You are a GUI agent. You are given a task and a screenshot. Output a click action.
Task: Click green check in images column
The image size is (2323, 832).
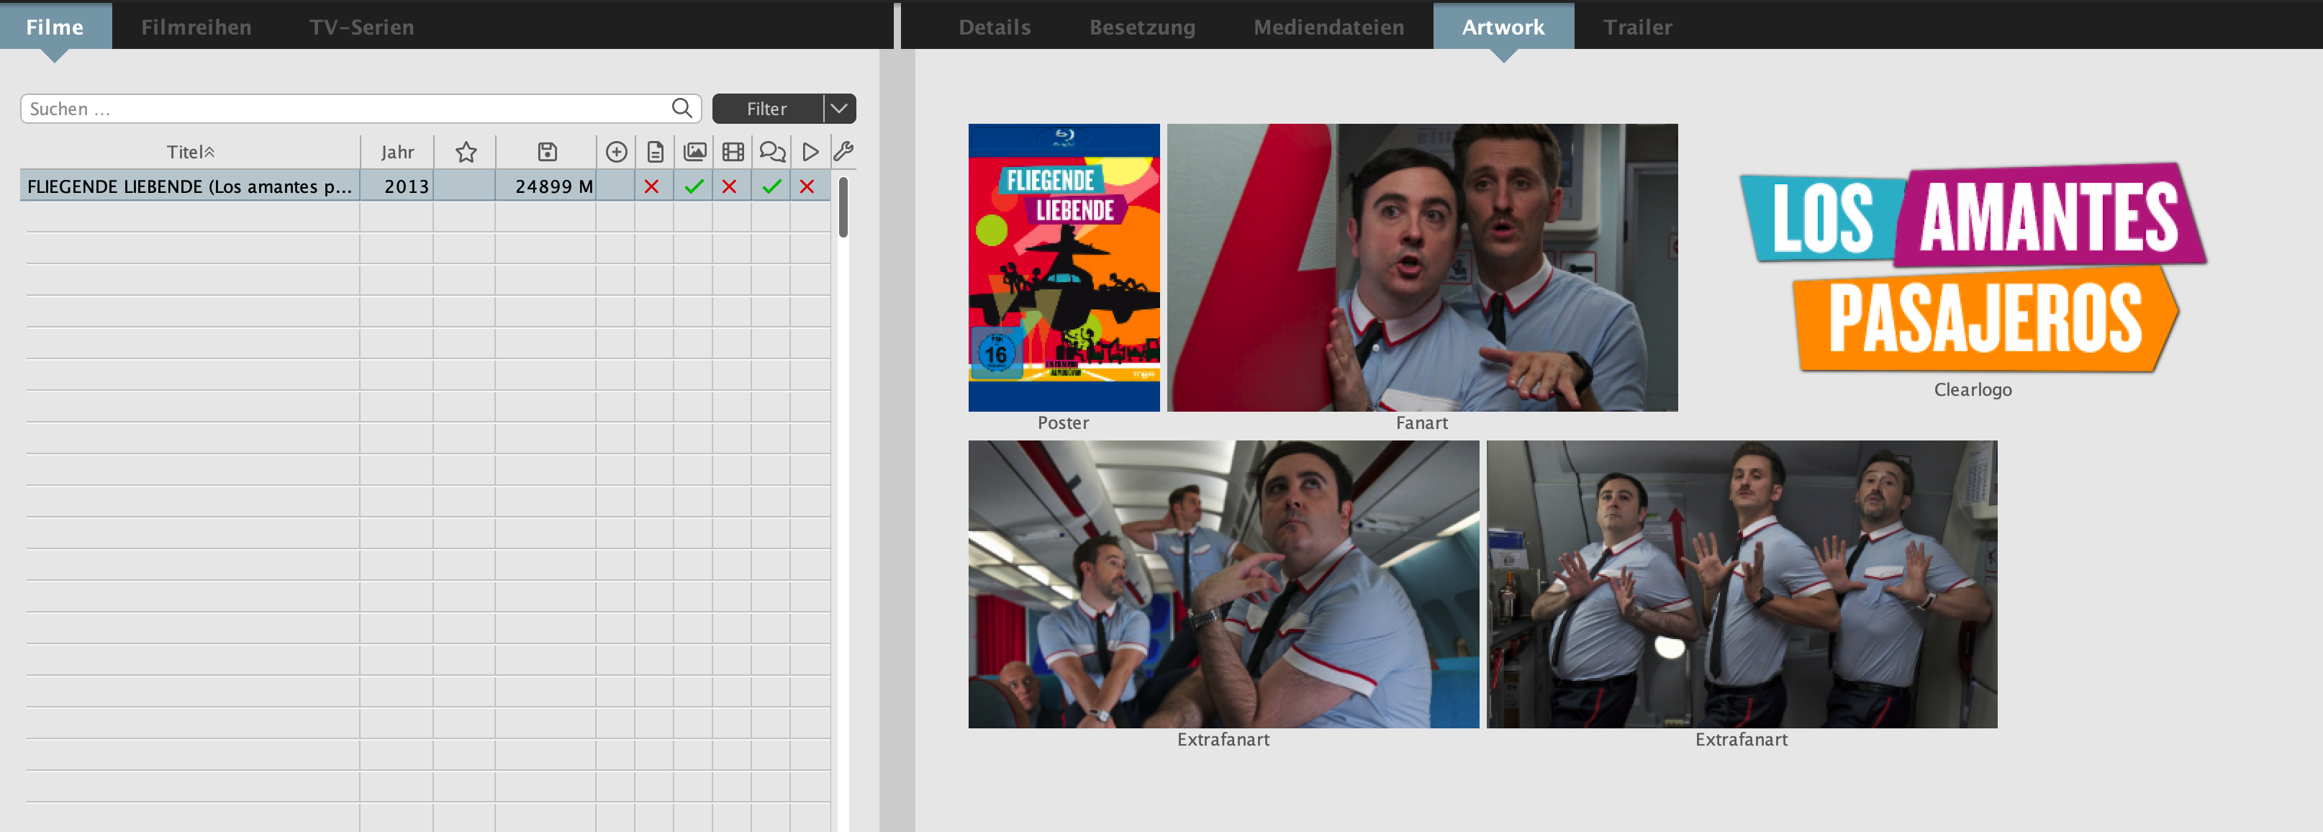pos(694,186)
